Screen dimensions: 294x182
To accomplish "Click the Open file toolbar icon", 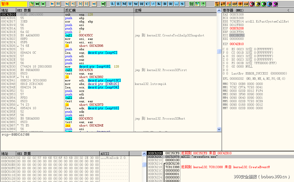I will [x=32, y=4].
